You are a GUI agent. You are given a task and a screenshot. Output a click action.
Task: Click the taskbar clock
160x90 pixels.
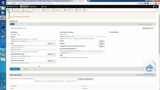tap(3, 87)
